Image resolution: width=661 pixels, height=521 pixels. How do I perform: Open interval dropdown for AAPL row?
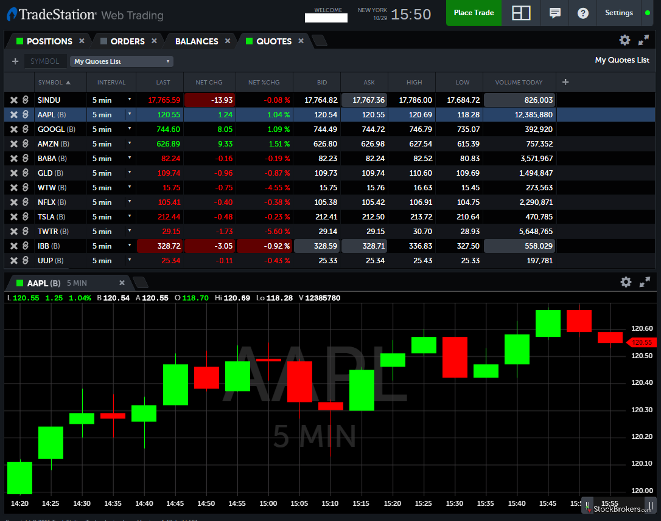point(129,114)
